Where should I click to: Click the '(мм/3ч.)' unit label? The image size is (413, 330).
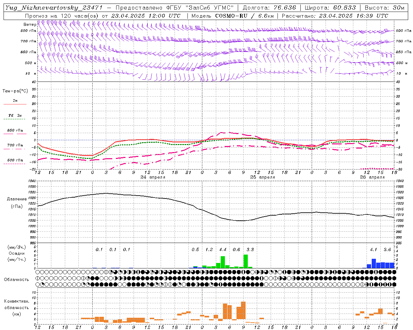coord(17,247)
